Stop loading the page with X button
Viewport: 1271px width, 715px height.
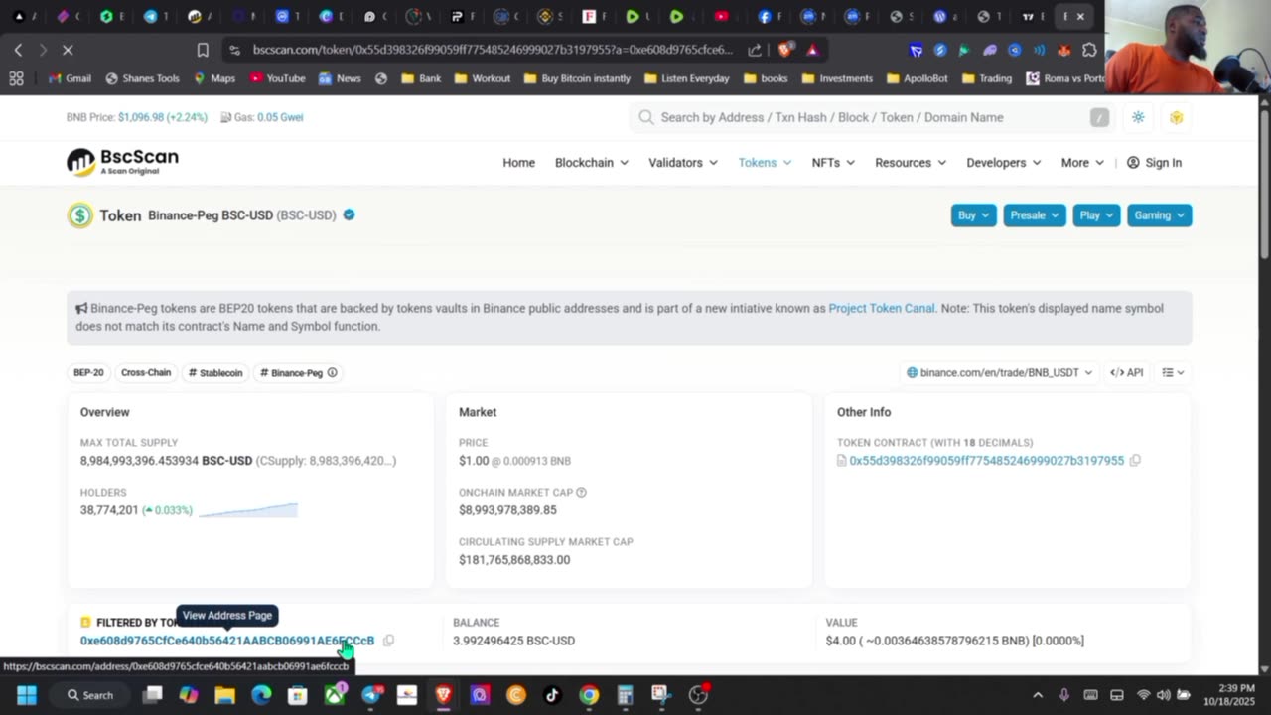pos(68,50)
